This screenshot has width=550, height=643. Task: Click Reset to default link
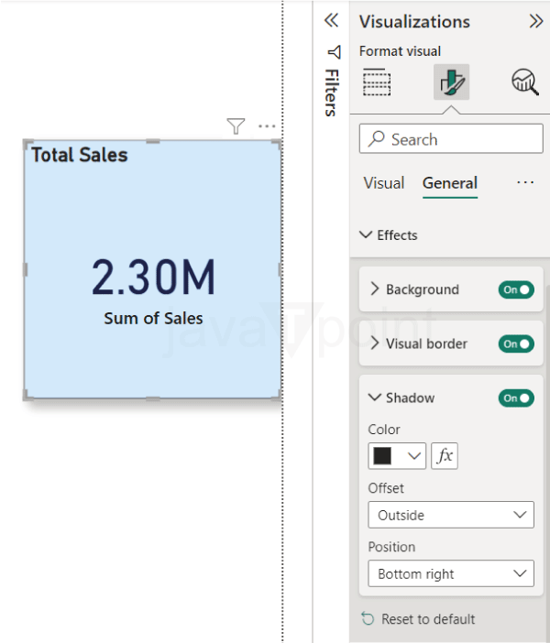click(428, 619)
